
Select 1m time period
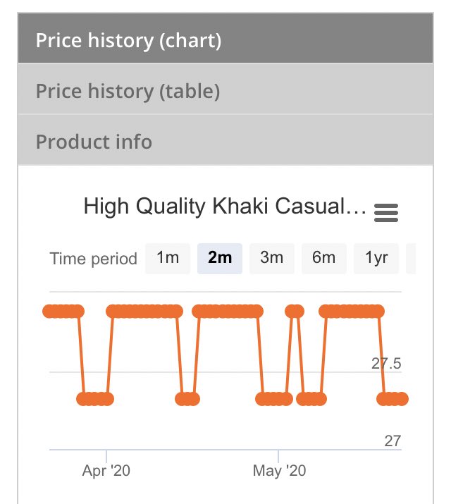[x=168, y=259]
